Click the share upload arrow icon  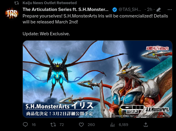(x=146, y=124)
